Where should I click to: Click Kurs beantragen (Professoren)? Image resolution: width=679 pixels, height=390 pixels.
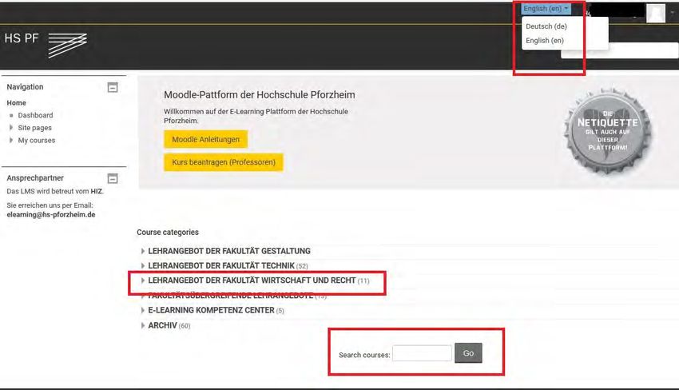click(x=224, y=162)
